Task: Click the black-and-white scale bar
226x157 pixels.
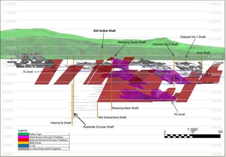Action: (x=192, y=136)
